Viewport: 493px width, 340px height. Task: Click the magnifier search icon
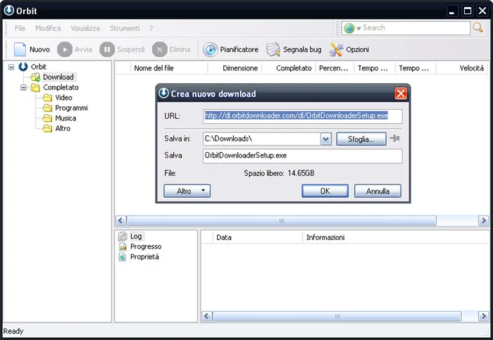click(478, 27)
